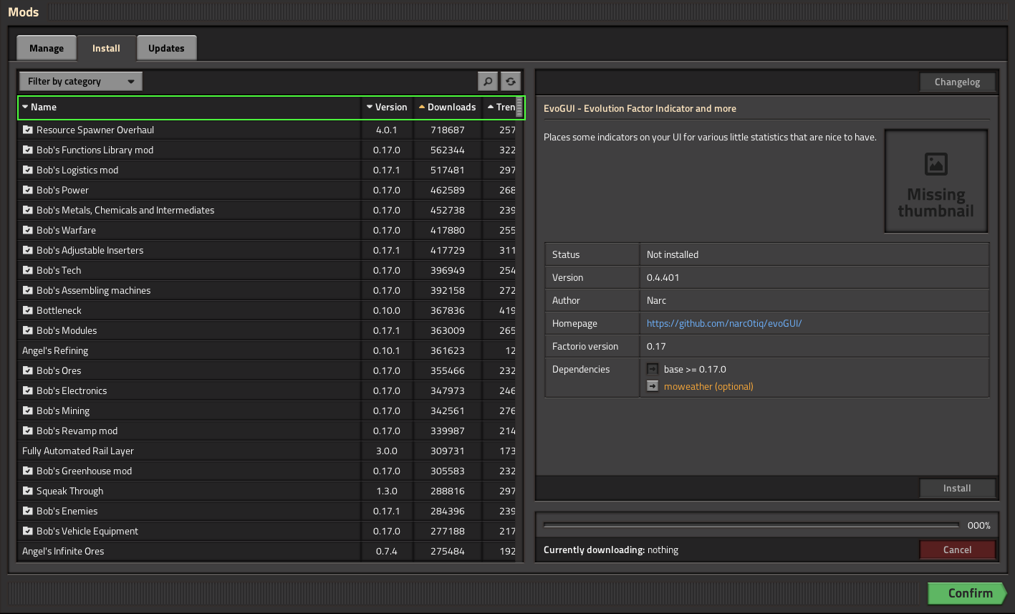Click version 4.0.1 of Resource Spawner Overhaul
The height and width of the screenshot is (614, 1015).
pos(386,130)
